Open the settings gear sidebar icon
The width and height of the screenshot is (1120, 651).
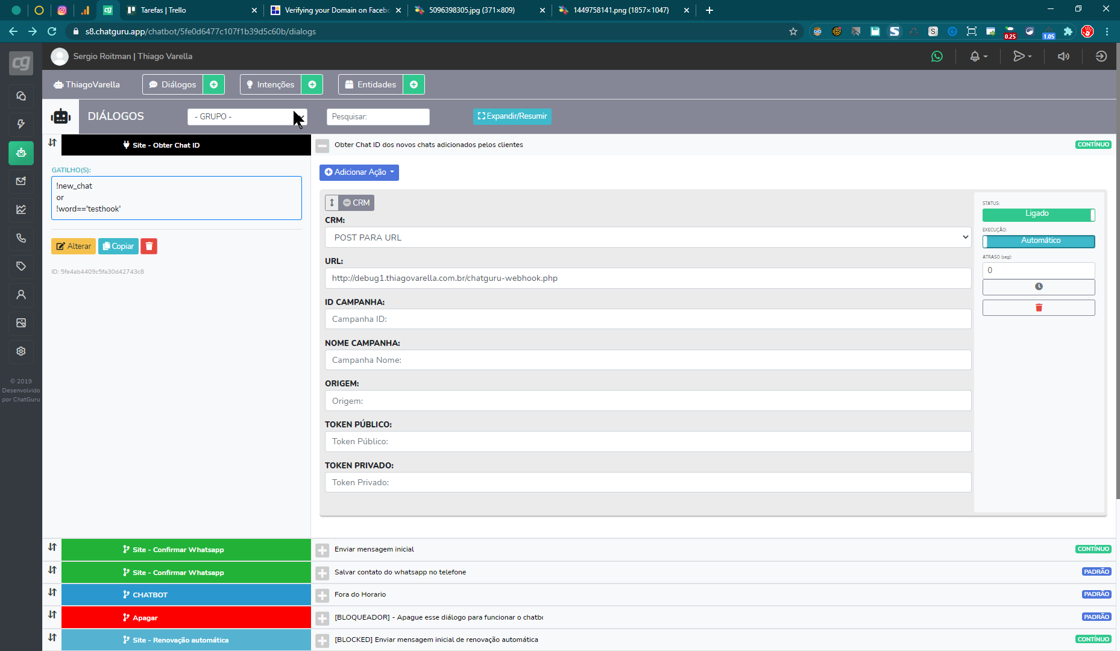21,351
